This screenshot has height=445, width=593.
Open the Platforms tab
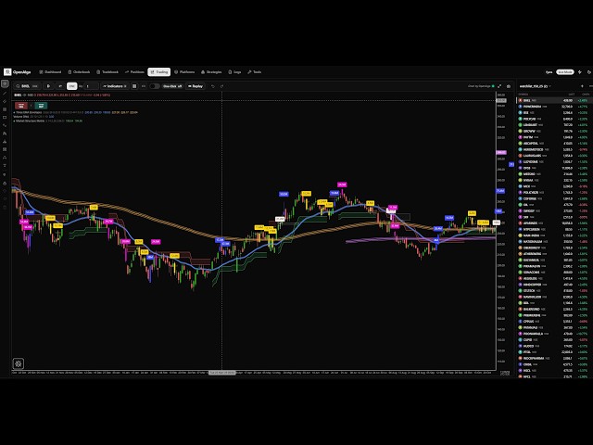tap(184, 72)
